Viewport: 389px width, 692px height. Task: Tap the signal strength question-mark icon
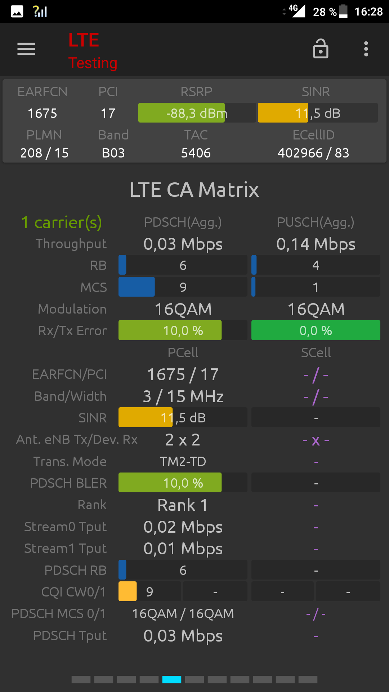40,12
